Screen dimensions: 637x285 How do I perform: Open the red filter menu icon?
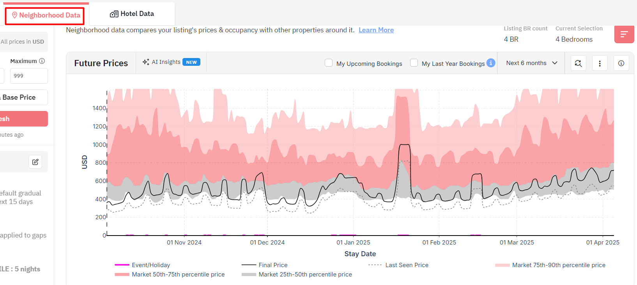coord(624,34)
